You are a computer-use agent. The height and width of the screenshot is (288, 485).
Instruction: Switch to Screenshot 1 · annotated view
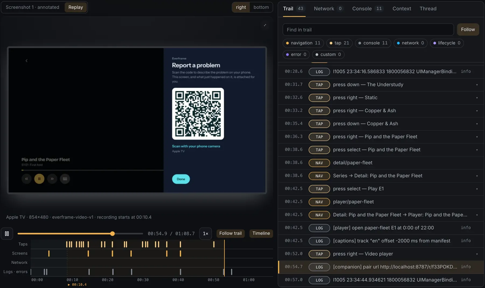(x=33, y=7)
